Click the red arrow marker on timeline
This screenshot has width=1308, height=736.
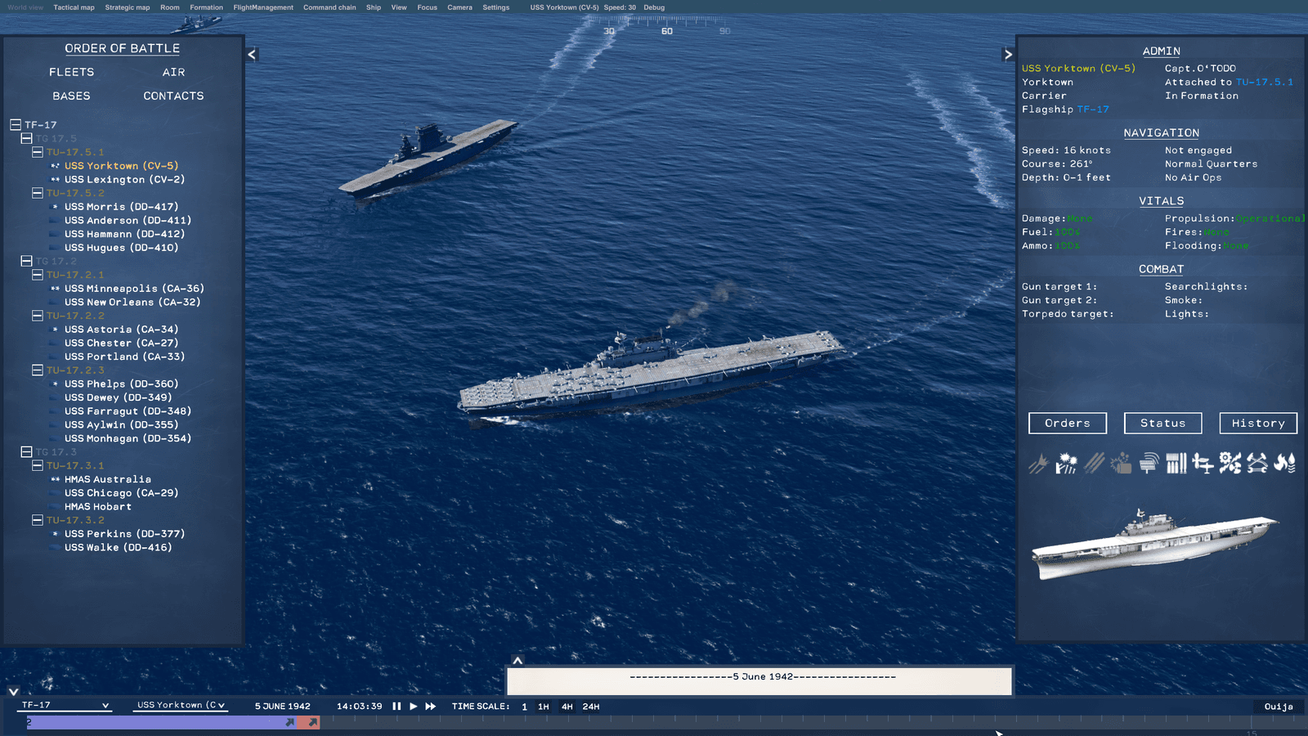pos(313,722)
